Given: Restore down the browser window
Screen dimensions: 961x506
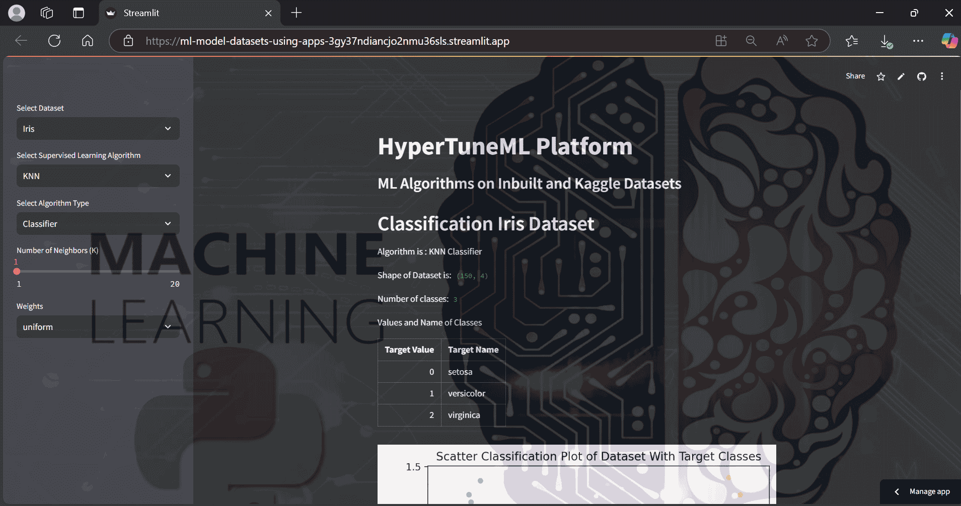Looking at the screenshot, I should (914, 13).
